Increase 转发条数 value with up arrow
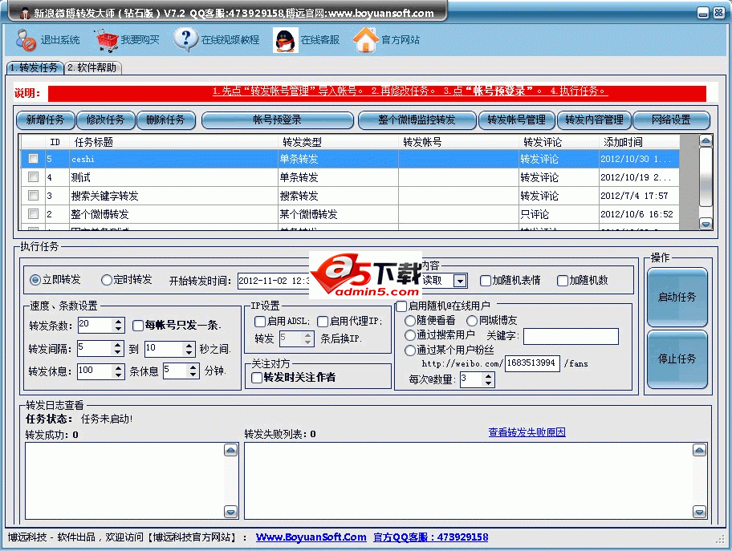The image size is (732, 551). pyautogui.click(x=118, y=321)
